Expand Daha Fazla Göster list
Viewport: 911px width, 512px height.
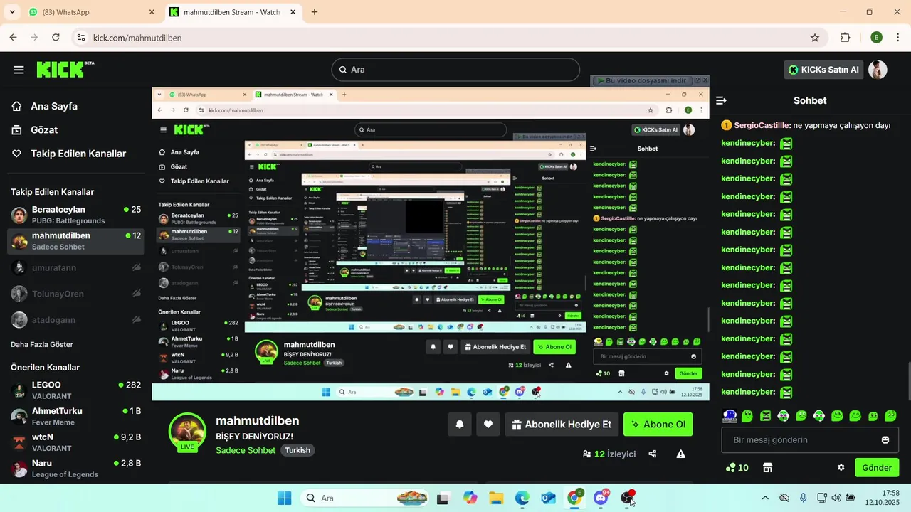42,344
